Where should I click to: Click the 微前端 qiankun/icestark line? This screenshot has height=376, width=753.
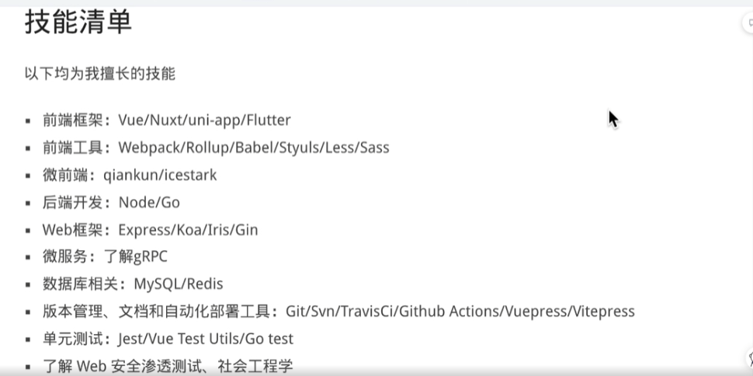click(x=130, y=175)
